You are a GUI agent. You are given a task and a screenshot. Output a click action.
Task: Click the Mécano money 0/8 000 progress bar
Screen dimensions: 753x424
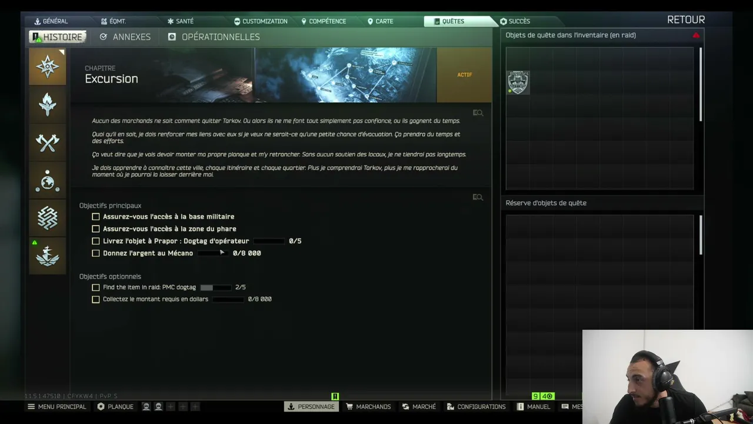[212, 253]
